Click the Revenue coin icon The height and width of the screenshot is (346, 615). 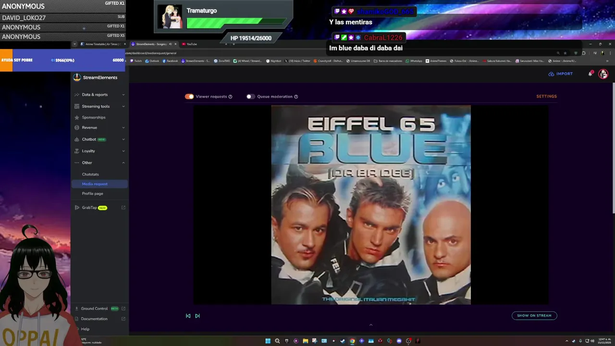click(77, 127)
